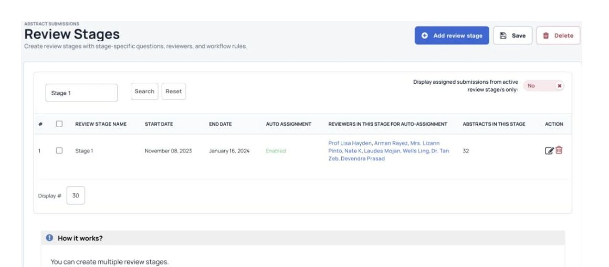This screenshot has height=267, width=609.
Task: Click the November 08, 2023 start date
Action: click(x=168, y=151)
